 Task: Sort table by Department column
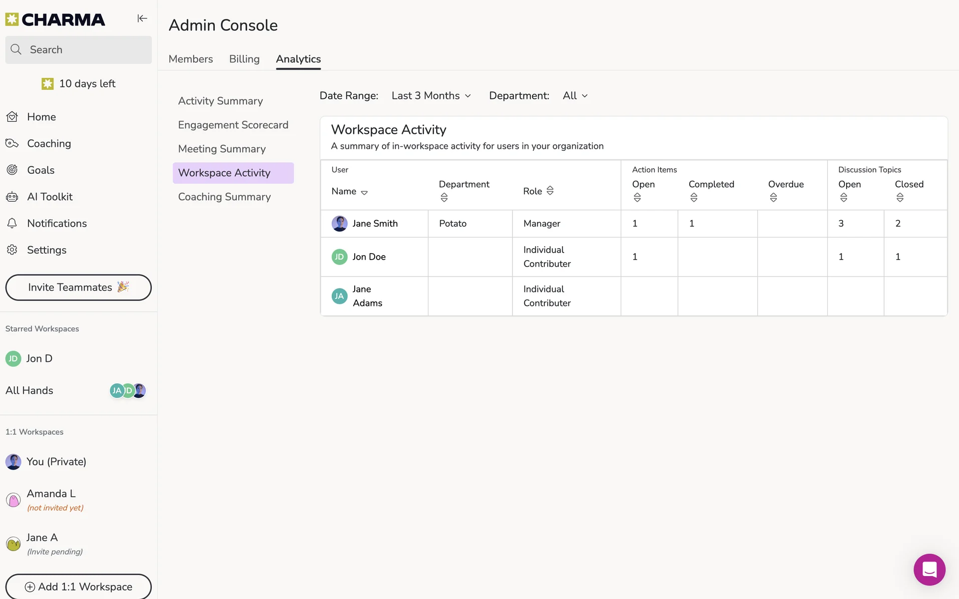click(444, 198)
